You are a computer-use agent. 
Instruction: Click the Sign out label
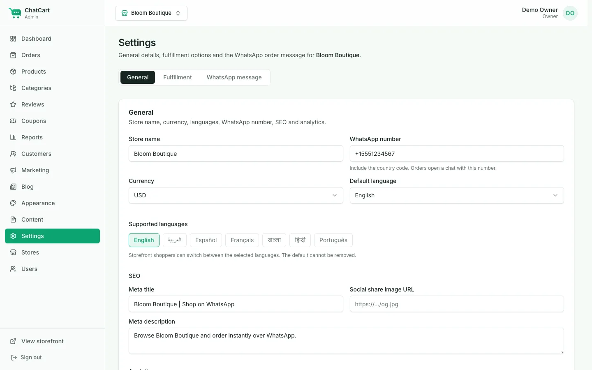point(31,358)
